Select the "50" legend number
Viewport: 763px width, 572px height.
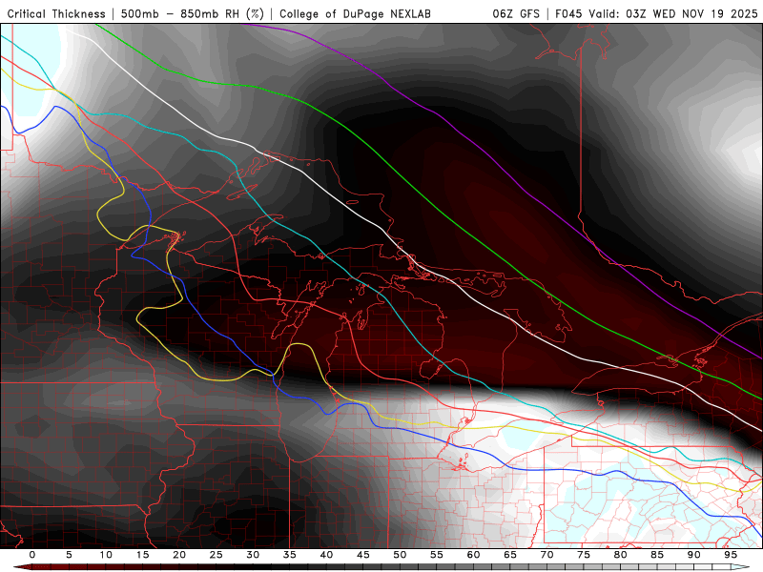400,555
